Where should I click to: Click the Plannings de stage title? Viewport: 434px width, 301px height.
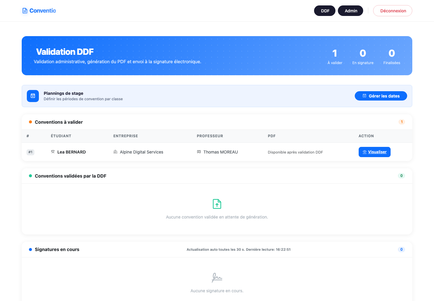click(64, 93)
